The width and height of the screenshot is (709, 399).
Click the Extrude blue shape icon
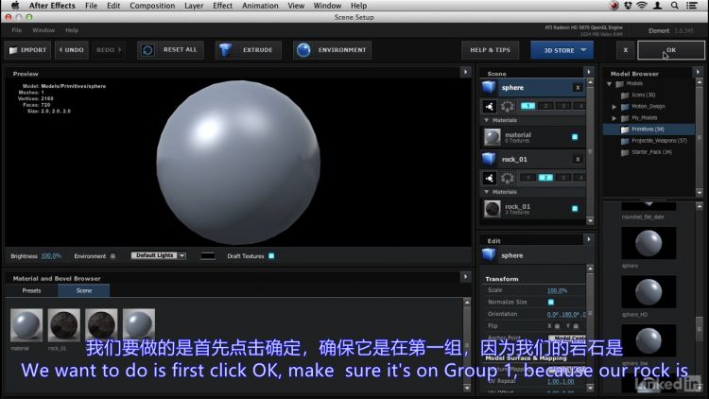coord(226,50)
